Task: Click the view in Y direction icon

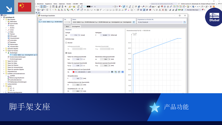Action: click(x=177, y=6)
